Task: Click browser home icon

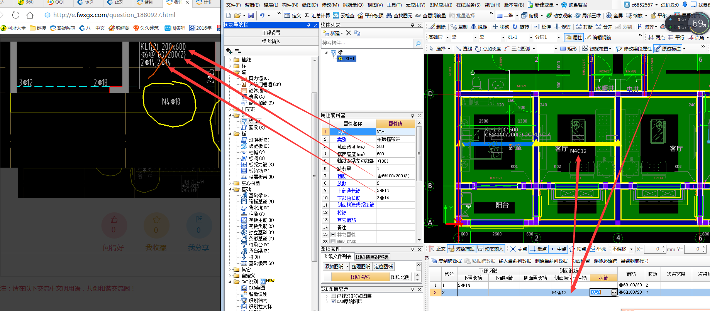Action: point(30,15)
